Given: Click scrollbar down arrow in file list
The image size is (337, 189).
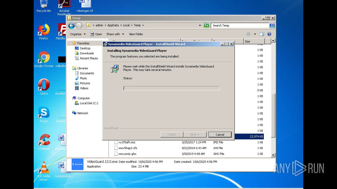Looking at the screenshot, I should pyautogui.click(x=273, y=155).
